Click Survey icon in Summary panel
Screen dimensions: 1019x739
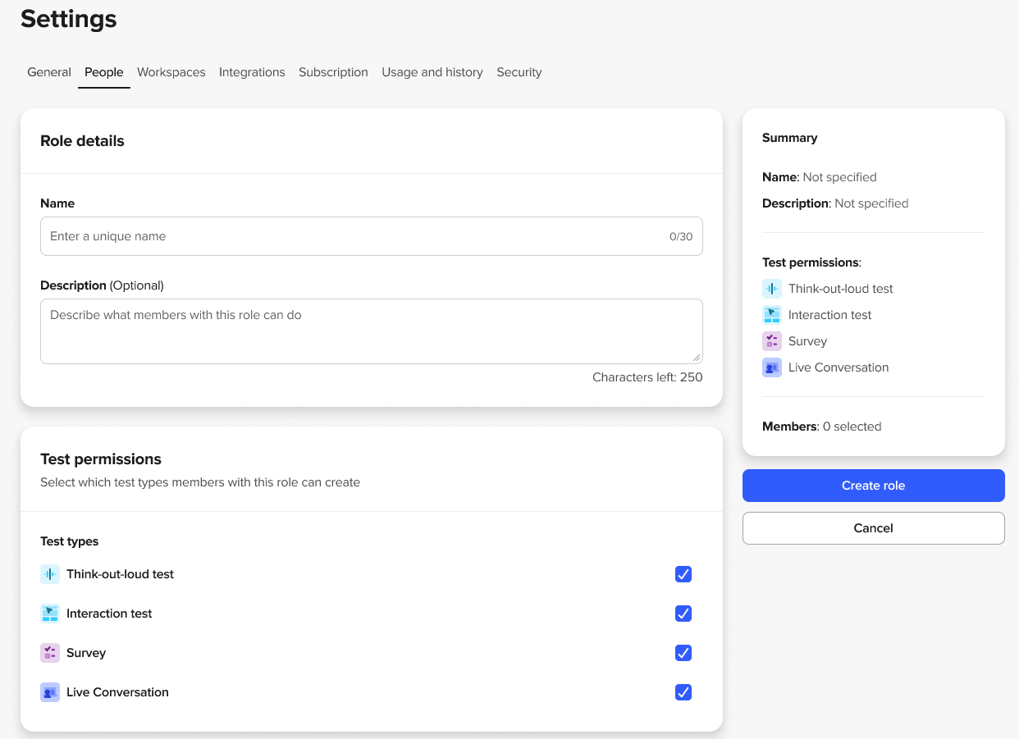[x=772, y=341]
